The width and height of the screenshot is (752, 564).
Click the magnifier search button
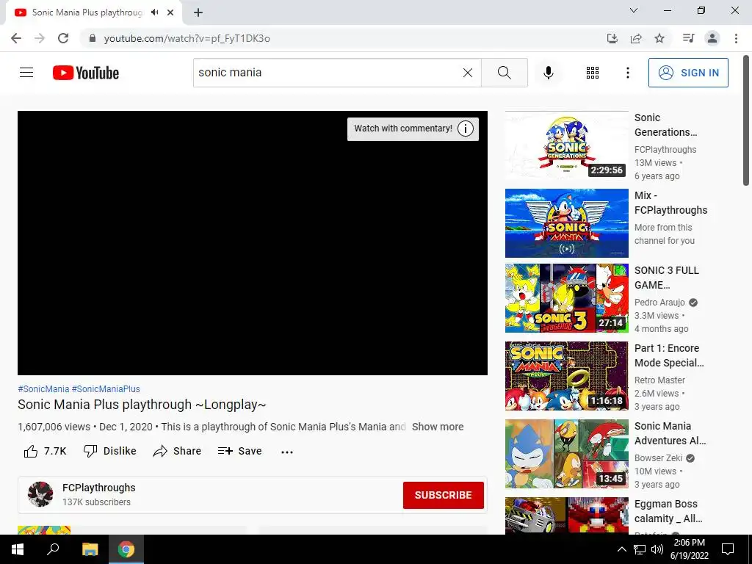(504, 73)
